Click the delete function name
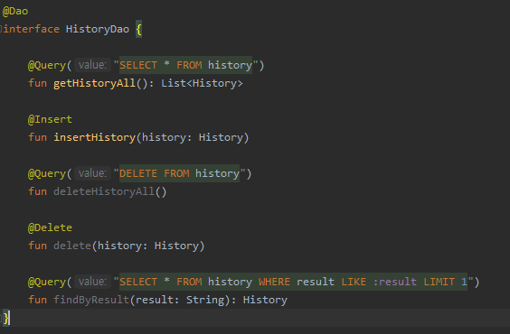 click(x=72, y=246)
